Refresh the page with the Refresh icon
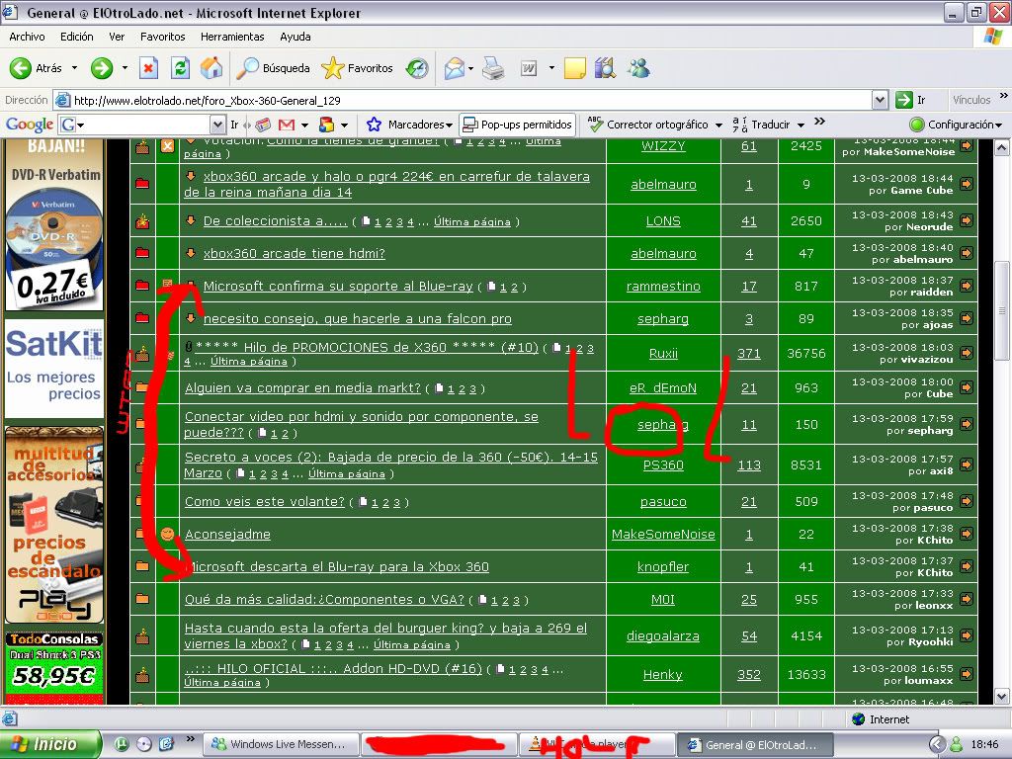Viewport: 1012px width, 759px height. tap(180, 68)
